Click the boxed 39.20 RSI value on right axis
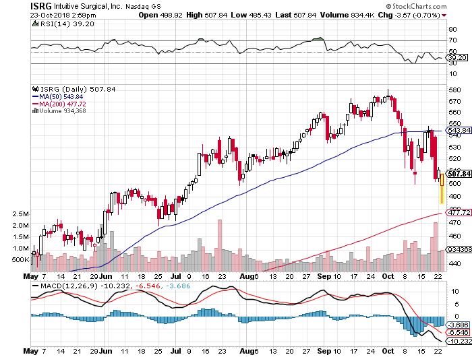The height and width of the screenshot is (357, 472). (x=457, y=57)
